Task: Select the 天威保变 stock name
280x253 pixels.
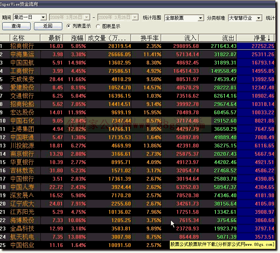Action: [22, 79]
